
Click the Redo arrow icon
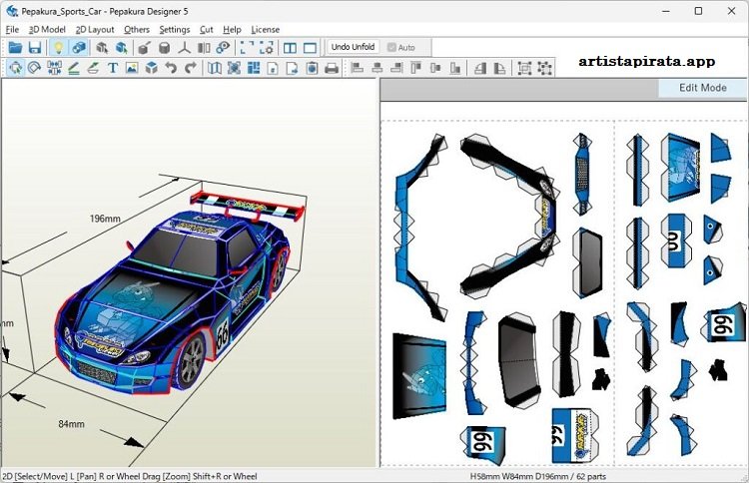pos(190,68)
